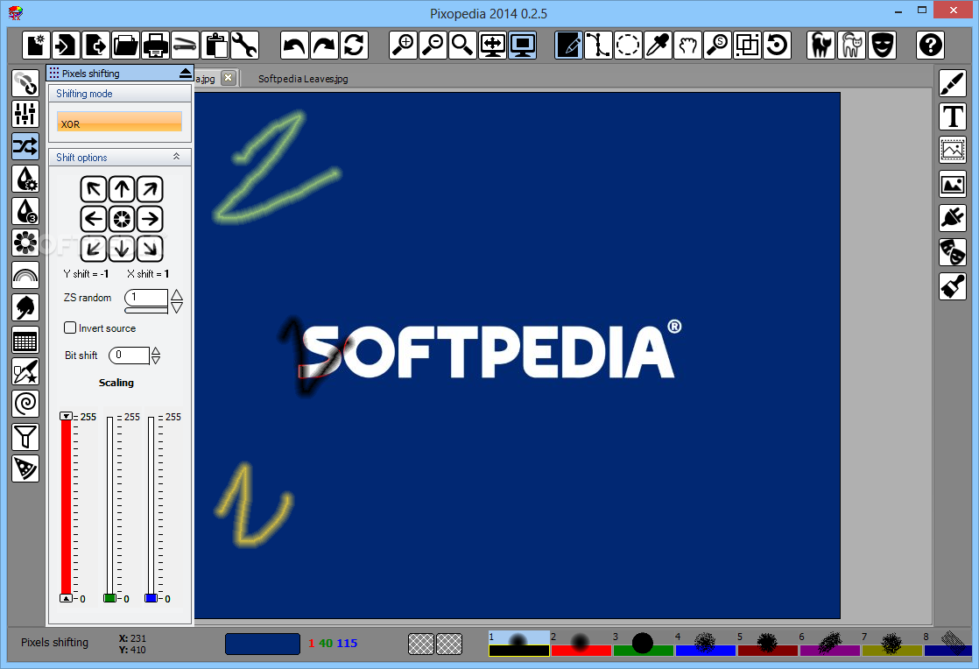Image resolution: width=979 pixels, height=669 pixels.
Task: Open the XOR shifting mode dropdown
Action: [119, 122]
